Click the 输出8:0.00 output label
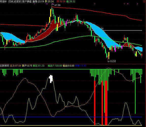146x127 pixels. pos(69,66)
